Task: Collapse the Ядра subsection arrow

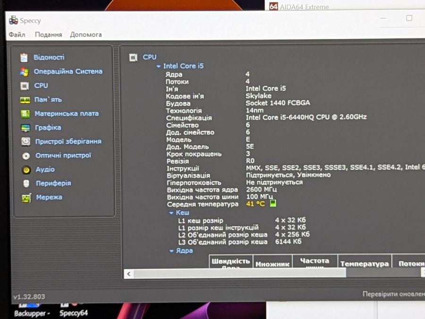Action: coord(171,251)
